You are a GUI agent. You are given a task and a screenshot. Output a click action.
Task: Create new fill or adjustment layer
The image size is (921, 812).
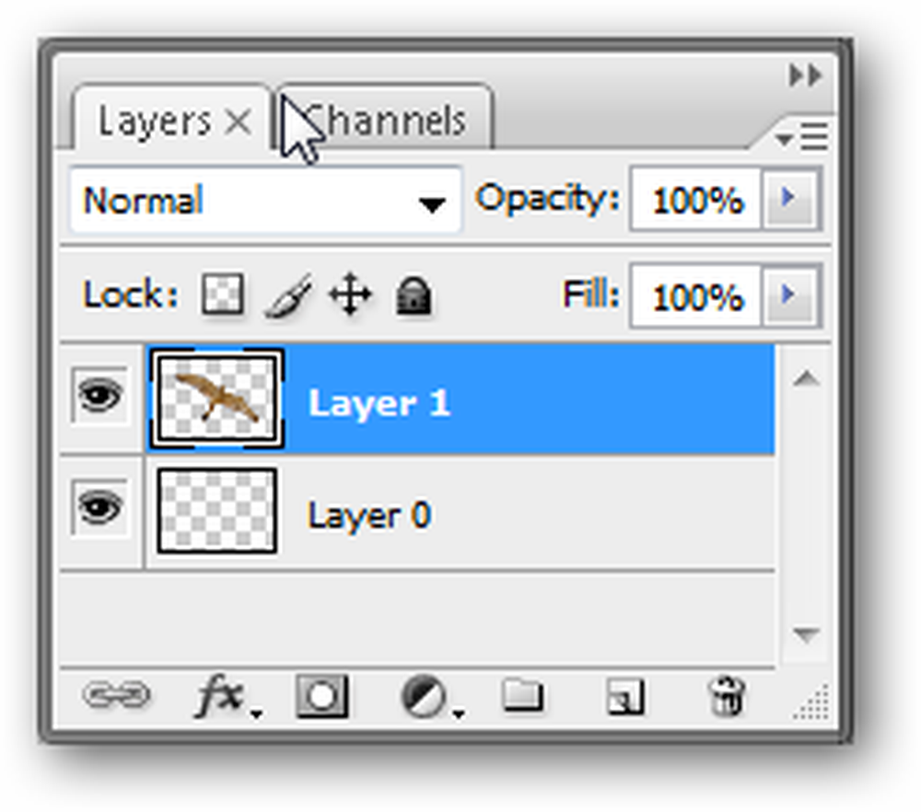tap(426, 697)
